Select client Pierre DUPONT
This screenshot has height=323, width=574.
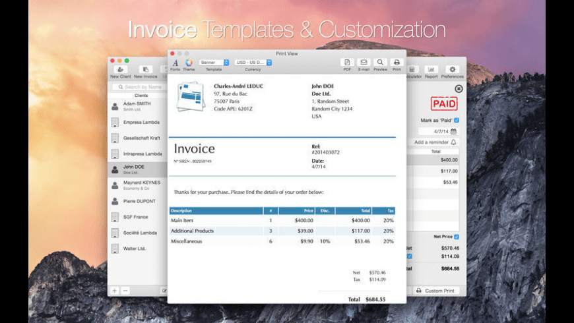pos(138,201)
